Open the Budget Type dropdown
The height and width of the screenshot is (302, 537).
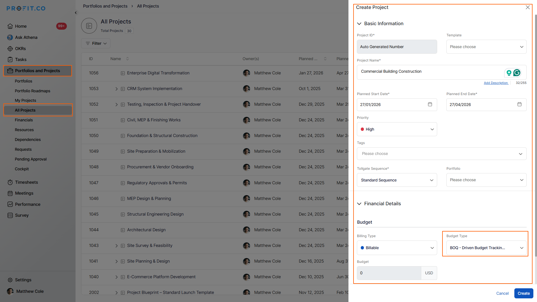(486, 248)
